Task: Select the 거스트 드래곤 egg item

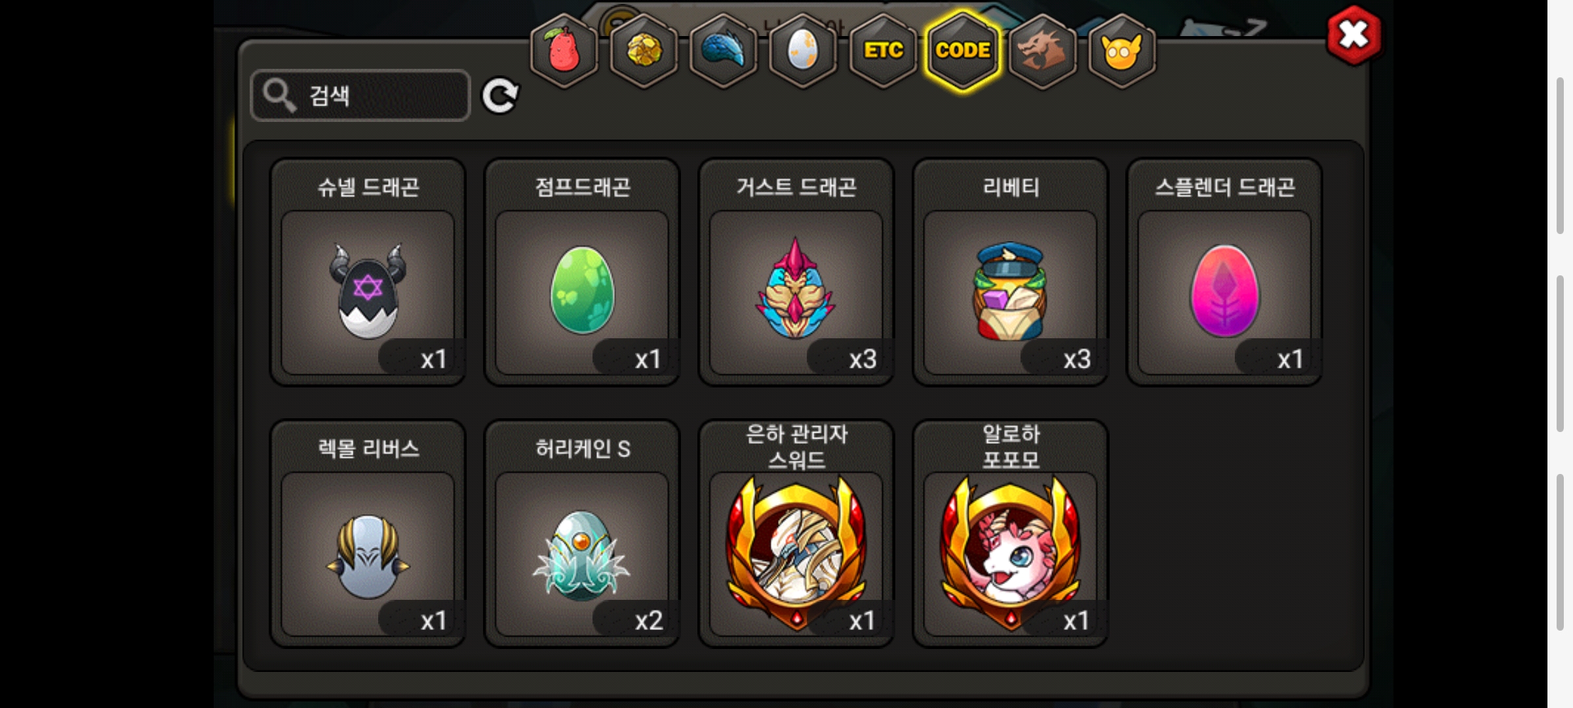Action: coord(796,272)
